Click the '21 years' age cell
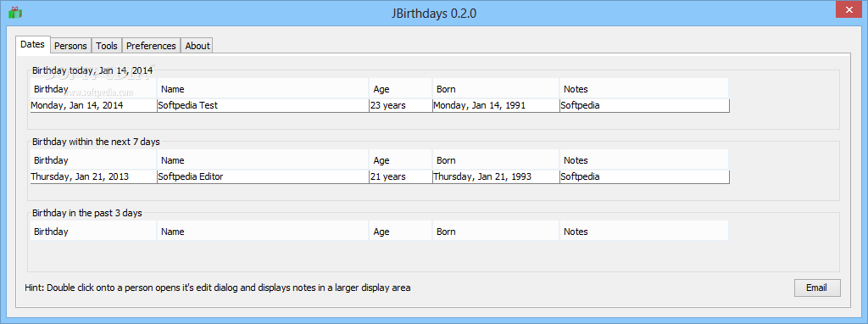Viewport: 868px width, 324px height. coord(401,176)
